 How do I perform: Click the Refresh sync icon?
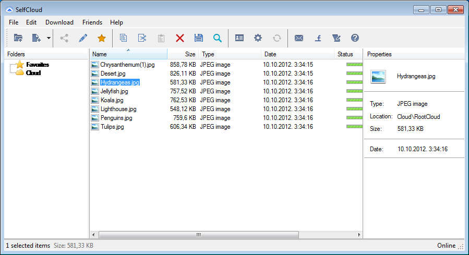(x=276, y=38)
